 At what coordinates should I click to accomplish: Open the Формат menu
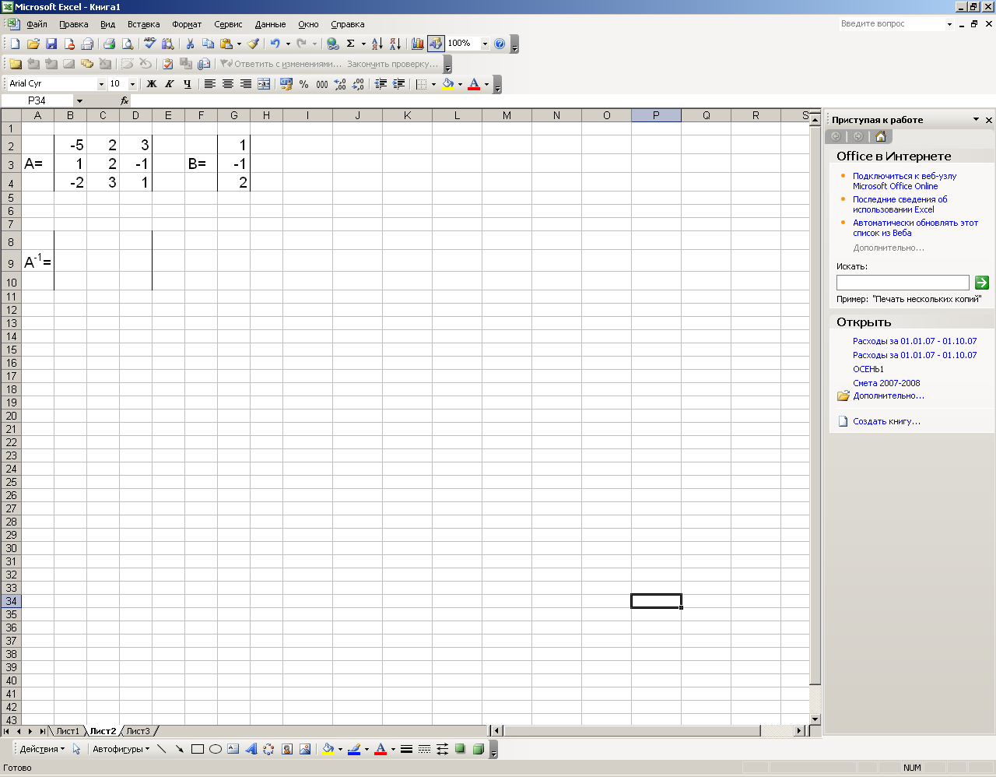[x=187, y=24]
